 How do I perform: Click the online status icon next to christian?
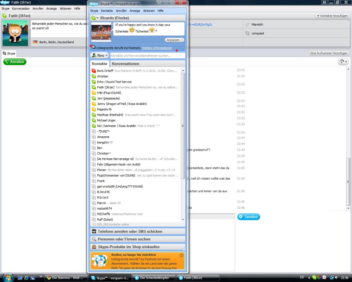94,76
